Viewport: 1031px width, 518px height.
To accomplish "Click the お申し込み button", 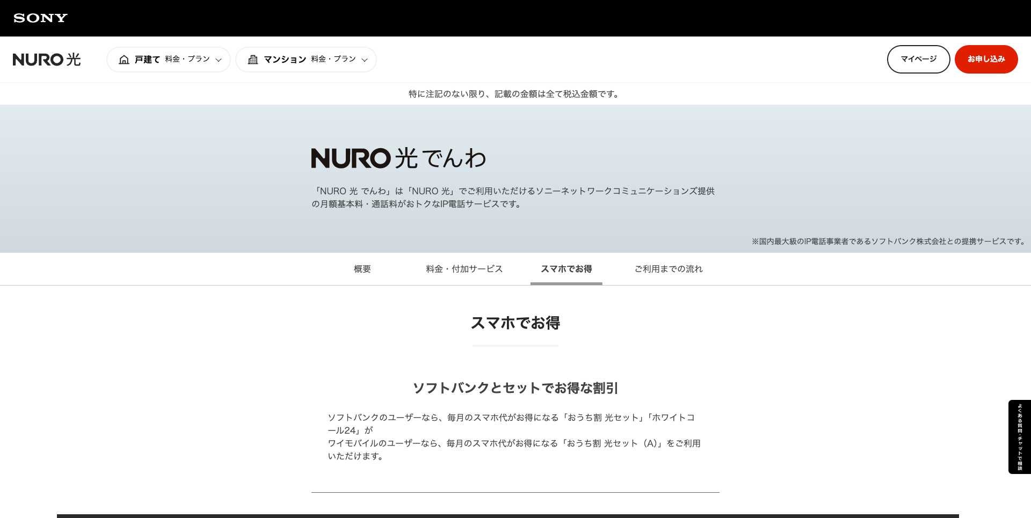I will point(986,59).
